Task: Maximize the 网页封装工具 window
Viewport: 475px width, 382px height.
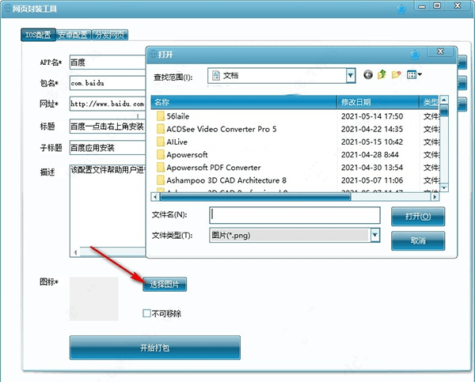Action: [437, 6]
